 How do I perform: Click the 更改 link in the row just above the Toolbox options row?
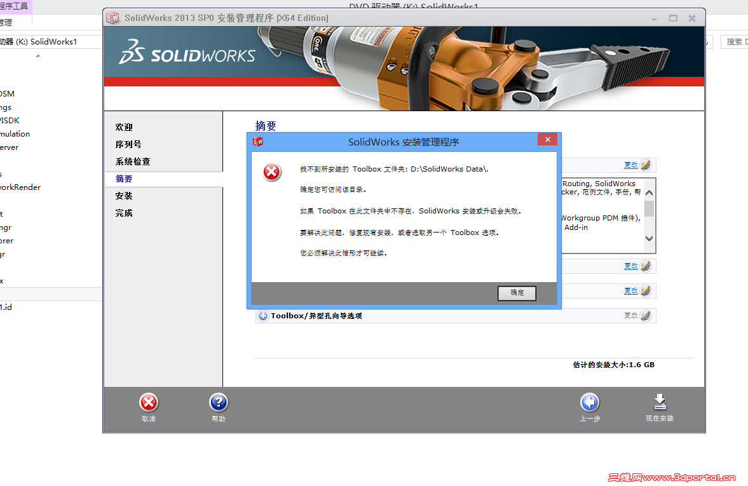tap(630, 291)
